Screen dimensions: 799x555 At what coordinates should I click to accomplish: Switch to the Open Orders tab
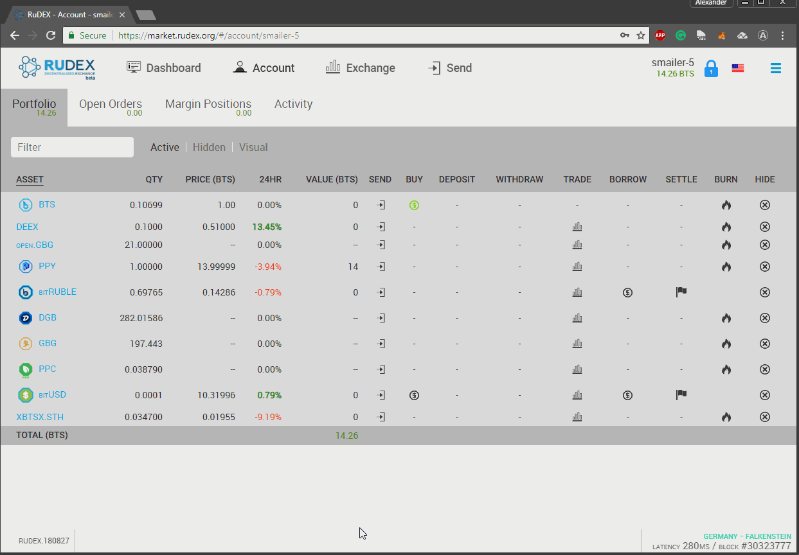[x=111, y=107]
